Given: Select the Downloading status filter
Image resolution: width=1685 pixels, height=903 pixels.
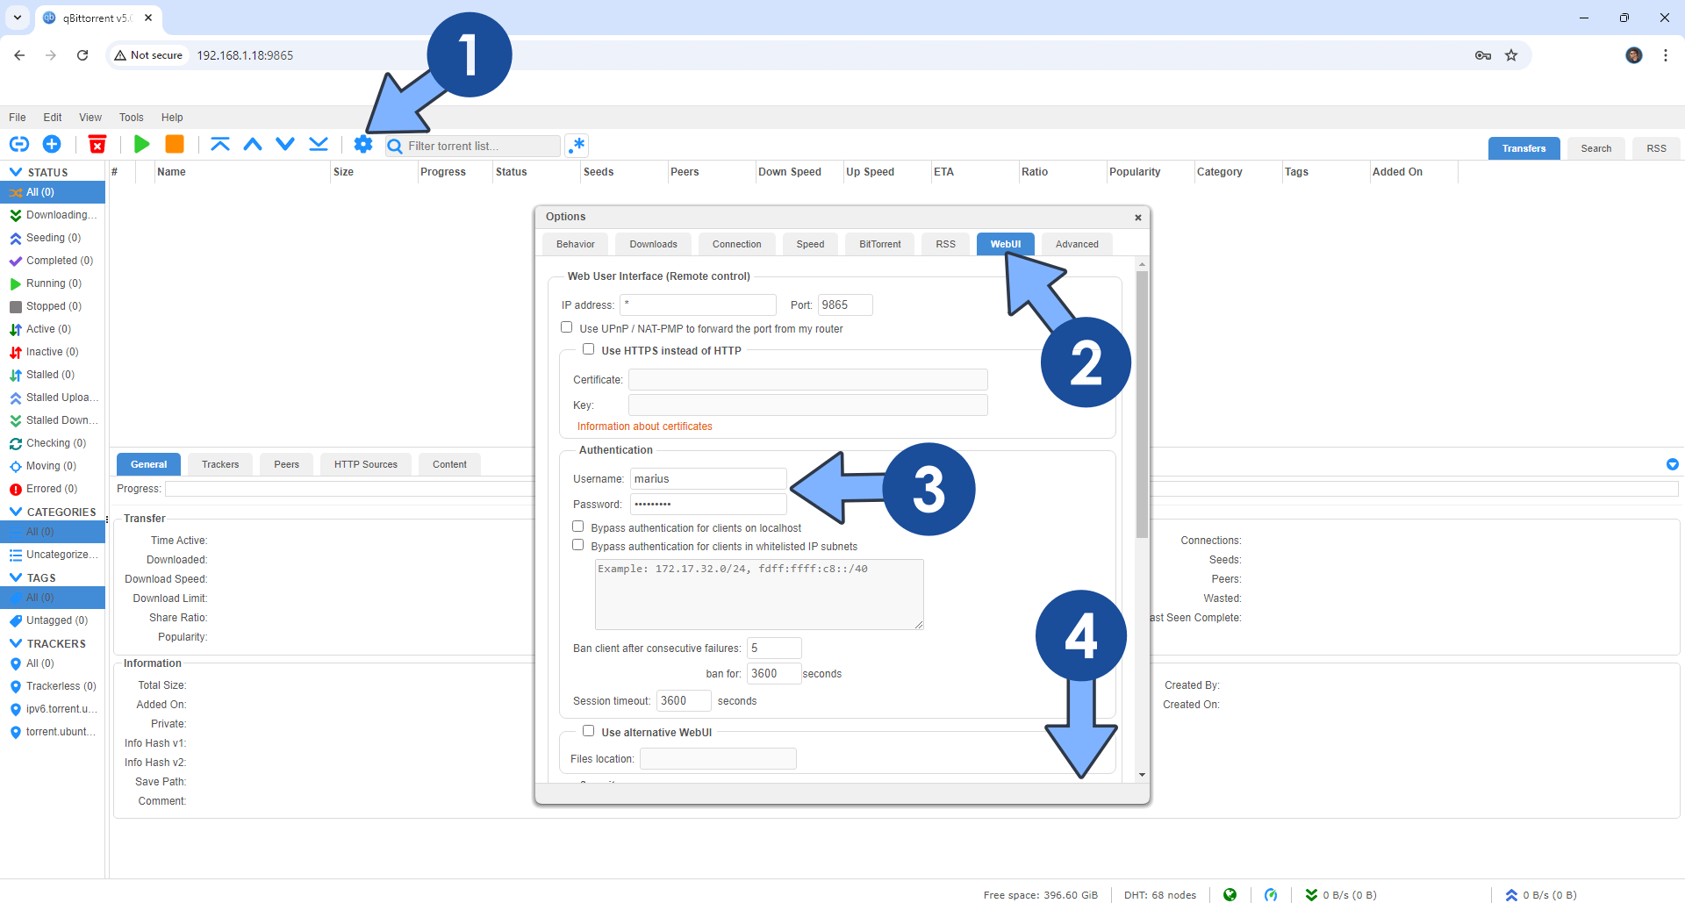Looking at the screenshot, I should pyautogui.click(x=53, y=215).
